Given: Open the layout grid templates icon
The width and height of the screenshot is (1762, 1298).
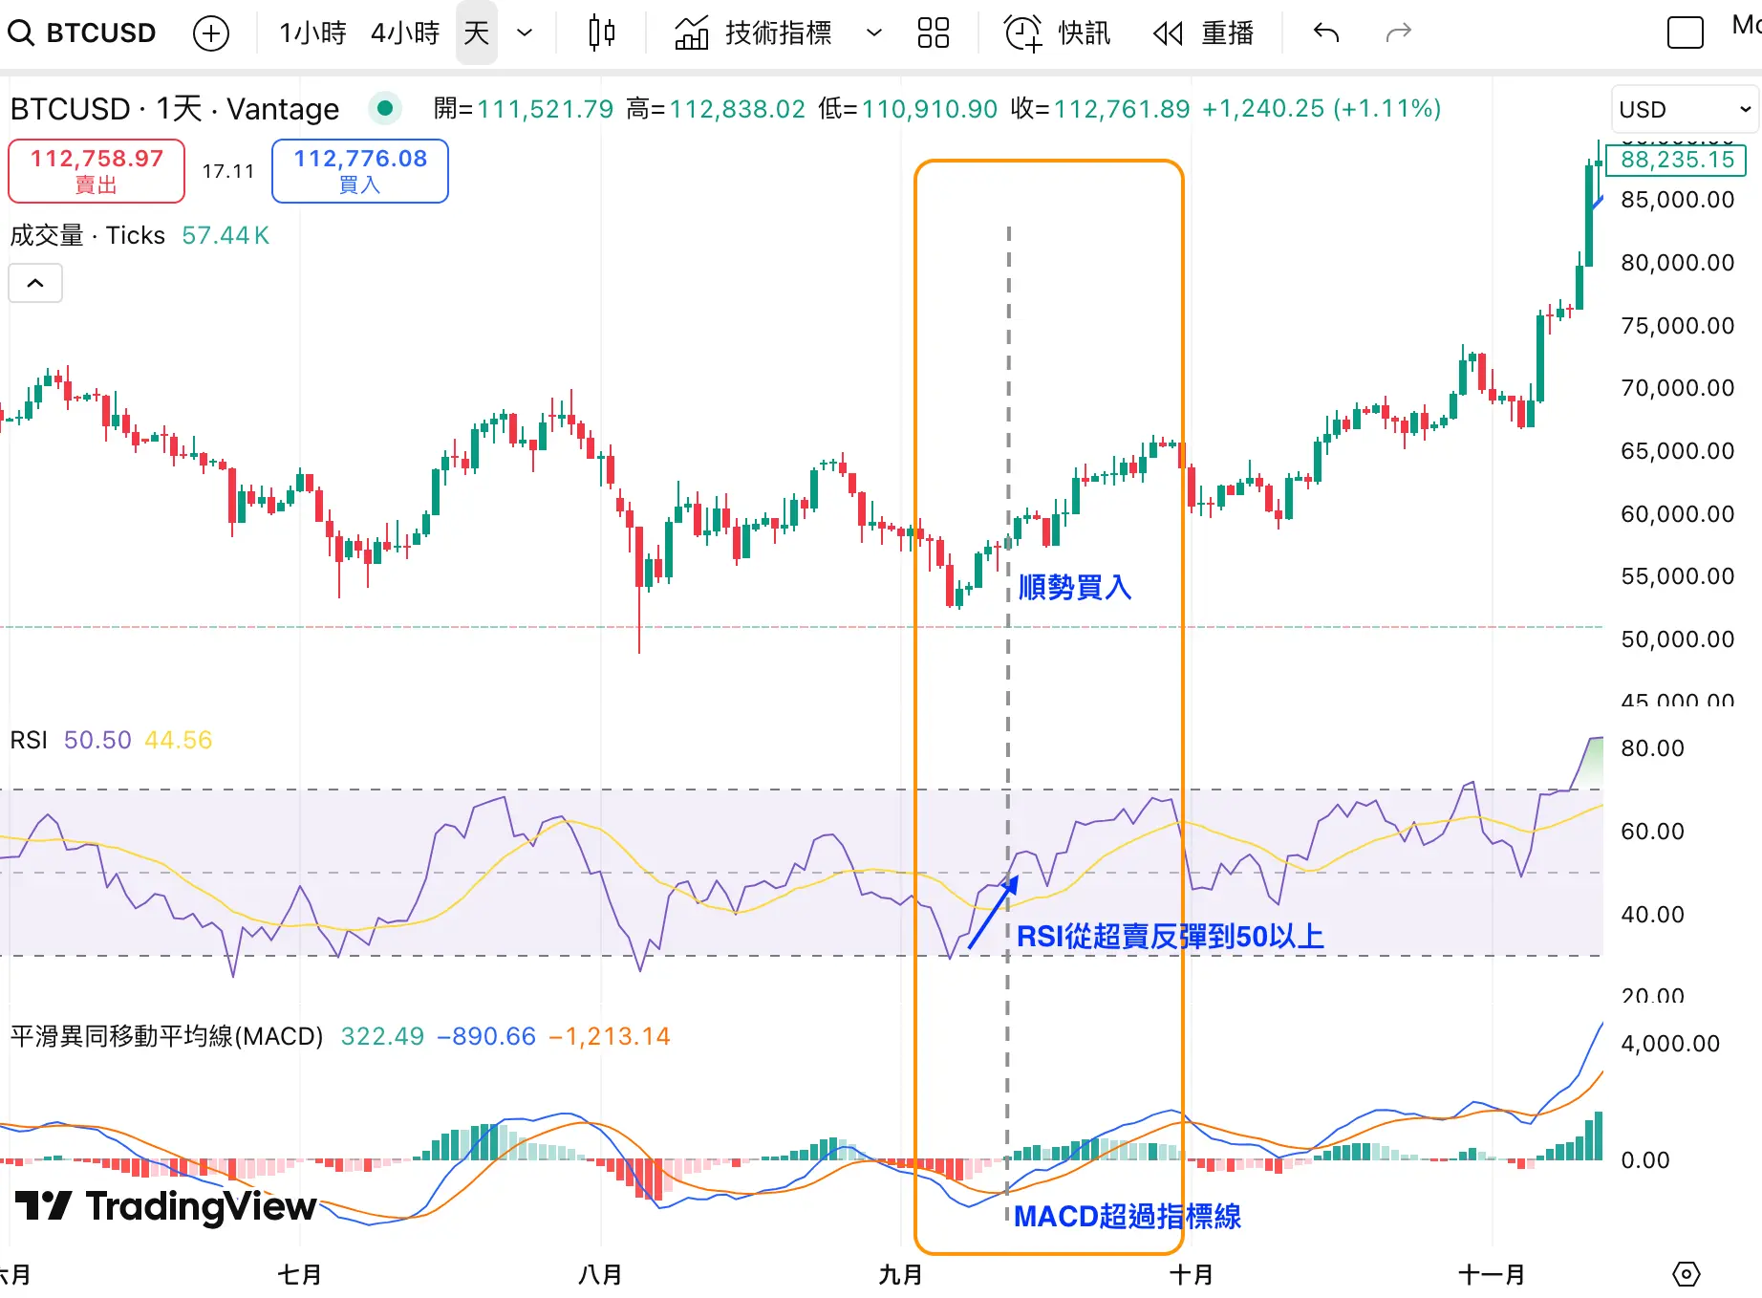Looking at the screenshot, I should coord(933,33).
